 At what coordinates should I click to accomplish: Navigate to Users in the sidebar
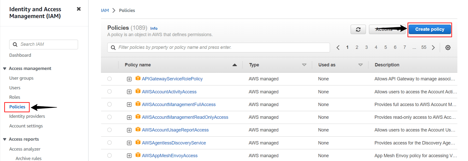tap(15, 87)
